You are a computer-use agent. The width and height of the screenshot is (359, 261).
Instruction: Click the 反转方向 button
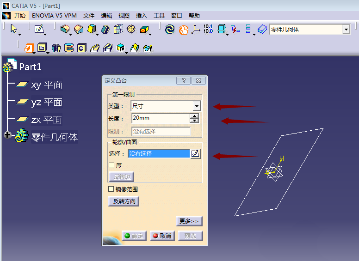point(124,201)
